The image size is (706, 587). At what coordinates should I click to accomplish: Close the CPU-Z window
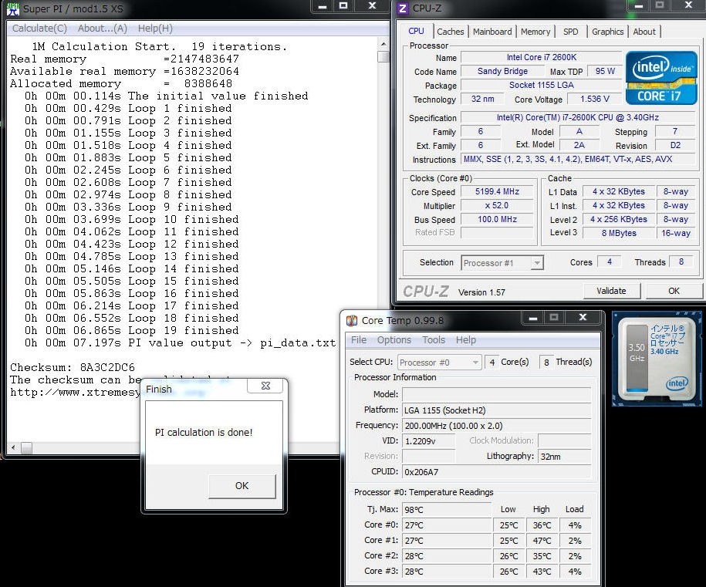[689, 6]
